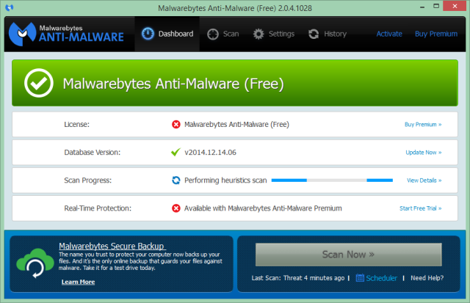470x303 pixels.
Task: Click the Settings gear icon
Action: 258,34
